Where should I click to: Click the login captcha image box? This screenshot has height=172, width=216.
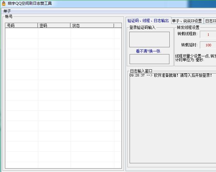tap(149, 40)
